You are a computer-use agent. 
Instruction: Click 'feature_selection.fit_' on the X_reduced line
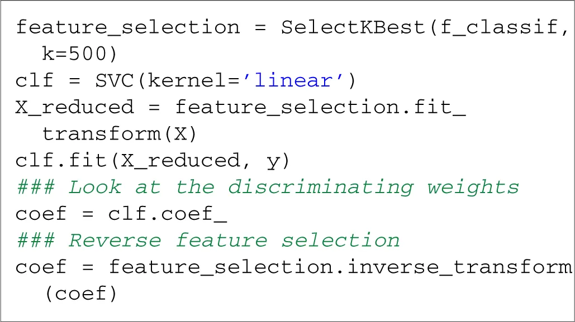320,107
